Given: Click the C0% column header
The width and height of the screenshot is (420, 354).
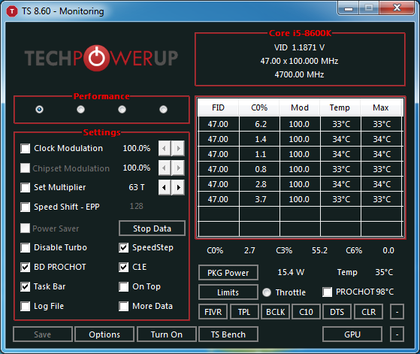Looking at the screenshot, I should tap(259, 107).
